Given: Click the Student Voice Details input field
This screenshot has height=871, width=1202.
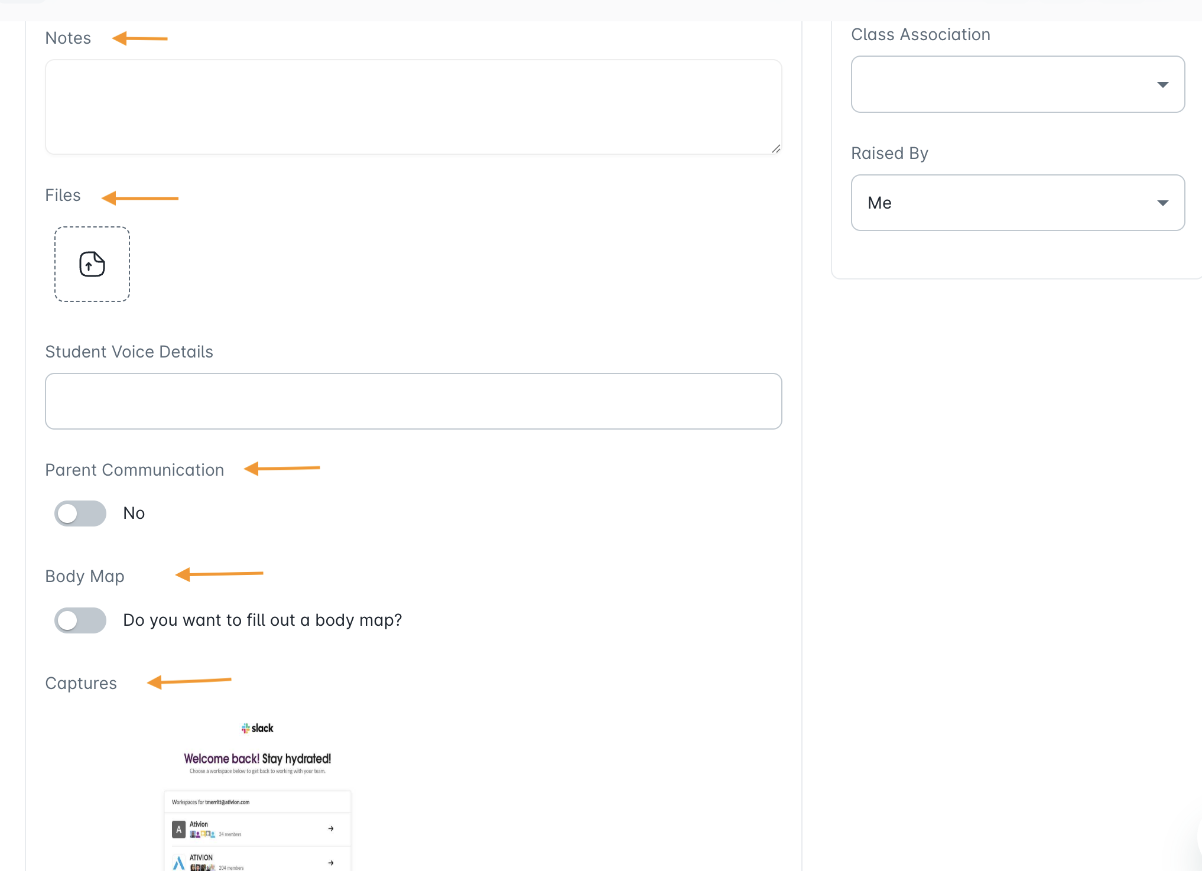Looking at the screenshot, I should pos(414,401).
